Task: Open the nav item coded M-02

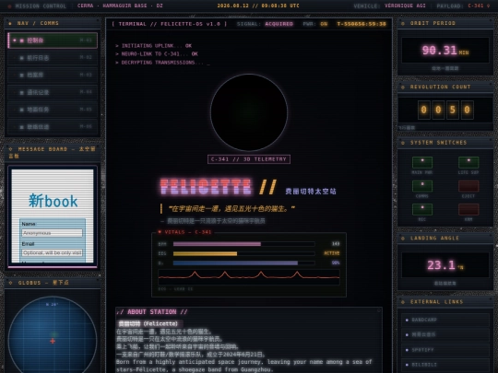Action: (x=53, y=58)
